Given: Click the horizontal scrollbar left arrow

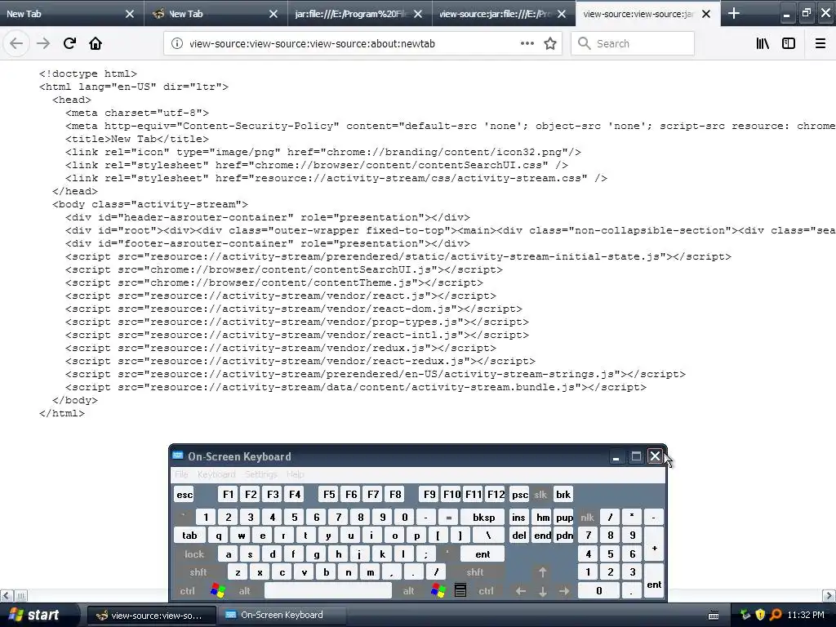Looking at the screenshot, I should 7,595.
